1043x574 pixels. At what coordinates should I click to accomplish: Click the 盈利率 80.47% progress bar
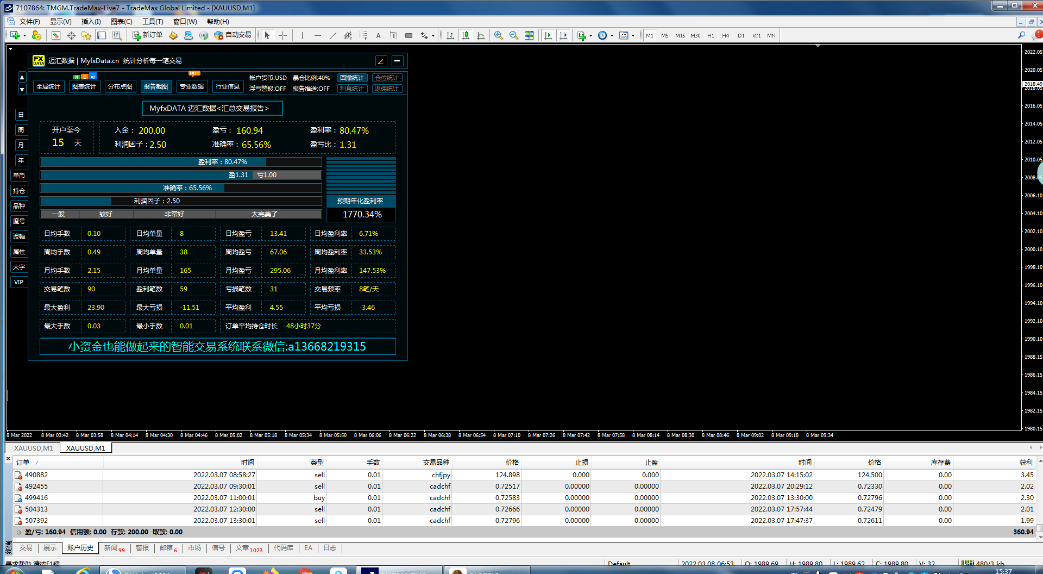(181, 162)
